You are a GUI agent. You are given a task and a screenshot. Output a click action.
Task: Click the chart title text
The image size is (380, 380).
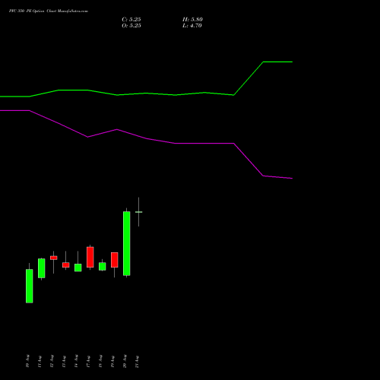[x=49, y=11]
